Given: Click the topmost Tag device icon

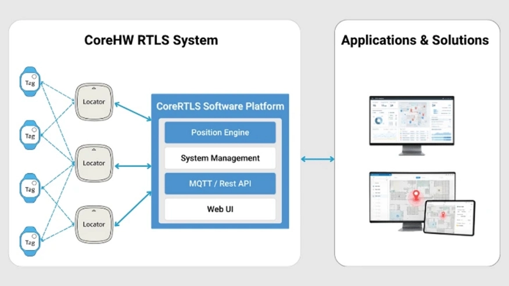Looking at the screenshot, I should [x=30, y=82].
